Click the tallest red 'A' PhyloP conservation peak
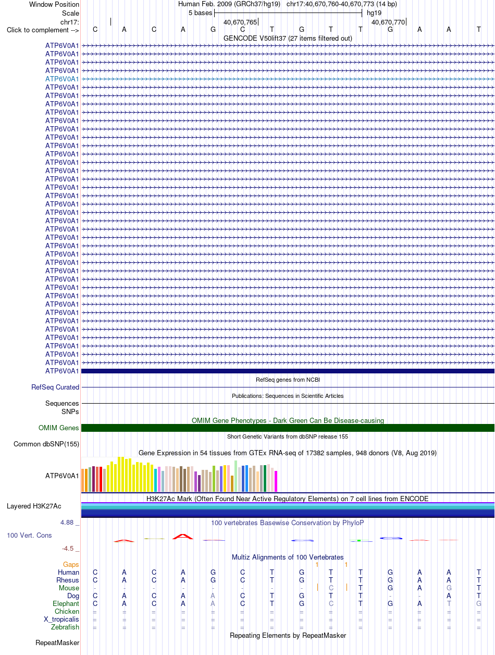The image size is (495, 655). (x=183, y=536)
